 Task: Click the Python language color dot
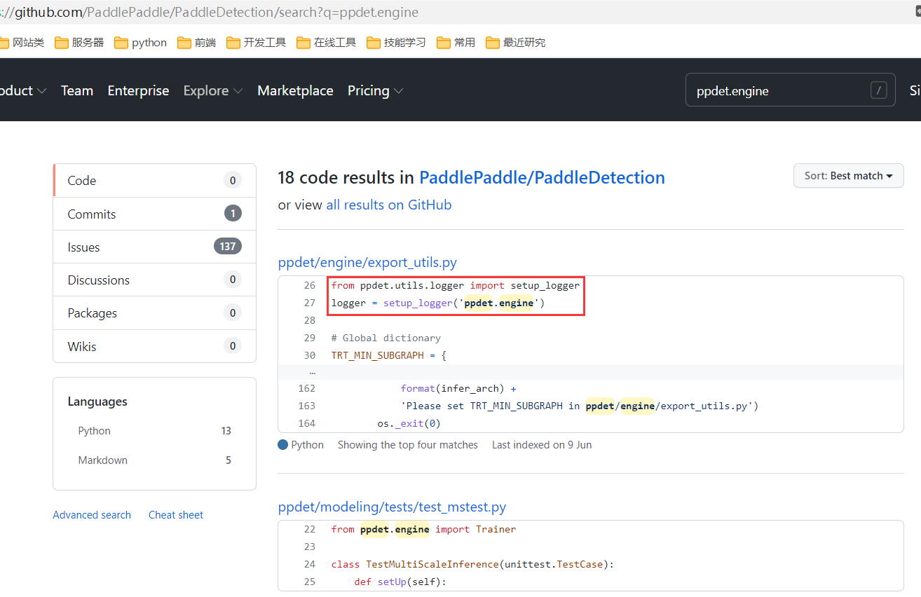282,444
